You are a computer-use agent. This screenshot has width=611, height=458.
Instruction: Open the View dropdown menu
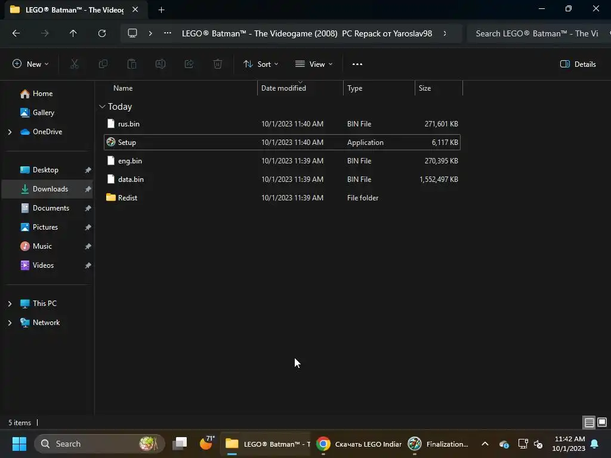[314, 64]
